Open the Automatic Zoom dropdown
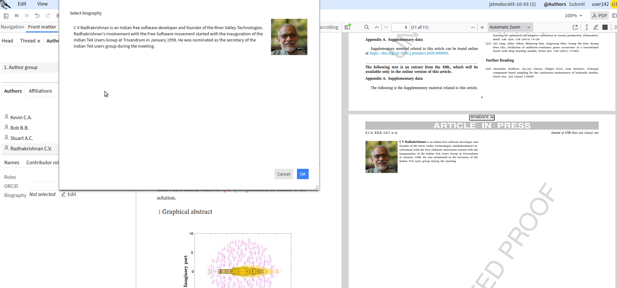The height and width of the screenshot is (288, 617). (x=510, y=27)
